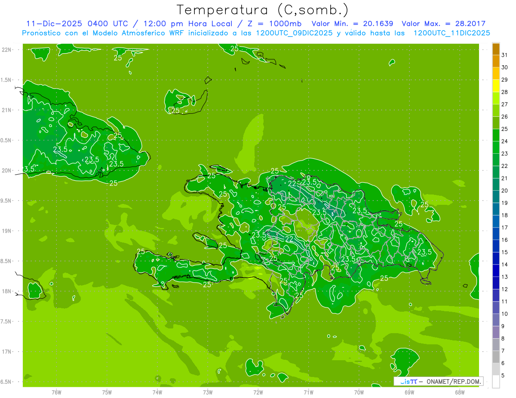
Task: Click the "1200UTC_11DIC2025" valid-until time
Action: (451, 33)
